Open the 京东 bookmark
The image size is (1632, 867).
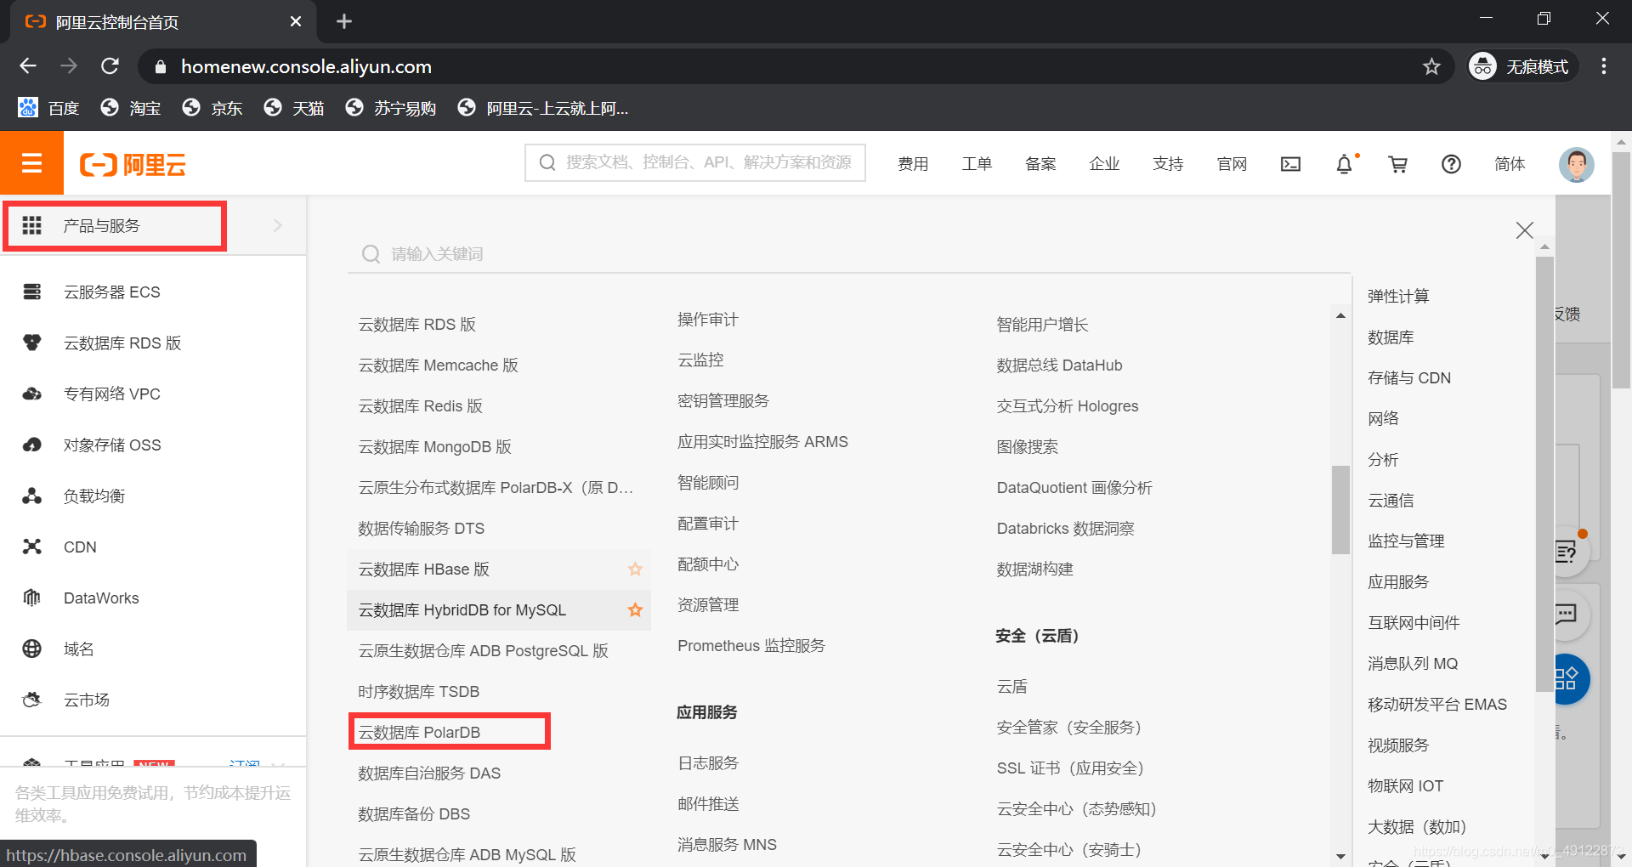pyautogui.click(x=212, y=108)
